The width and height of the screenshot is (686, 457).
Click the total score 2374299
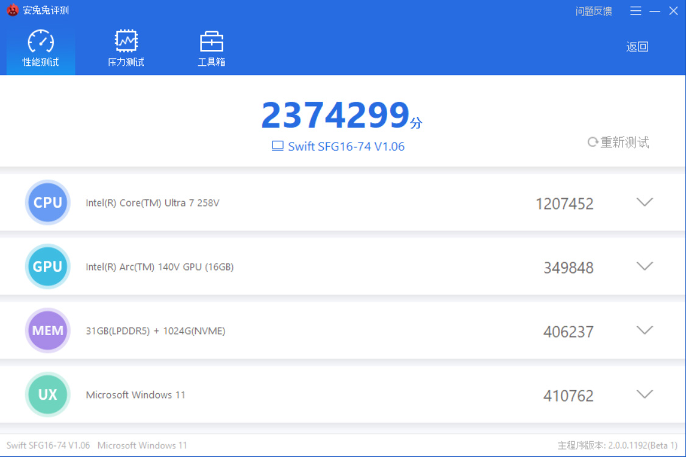(x=335, y=115)
